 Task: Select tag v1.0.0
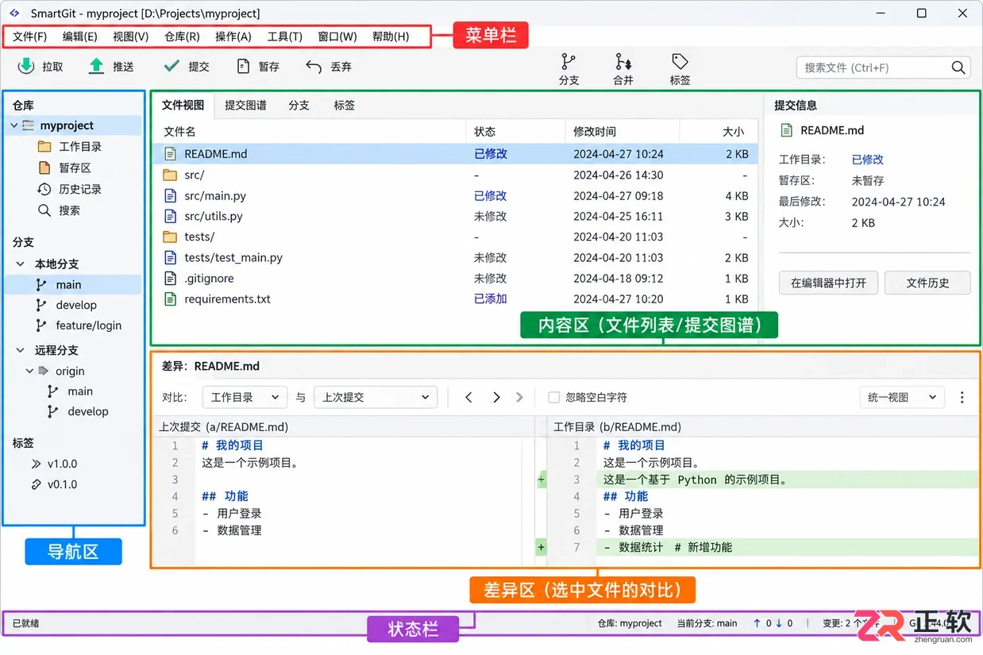click(62, 464)
